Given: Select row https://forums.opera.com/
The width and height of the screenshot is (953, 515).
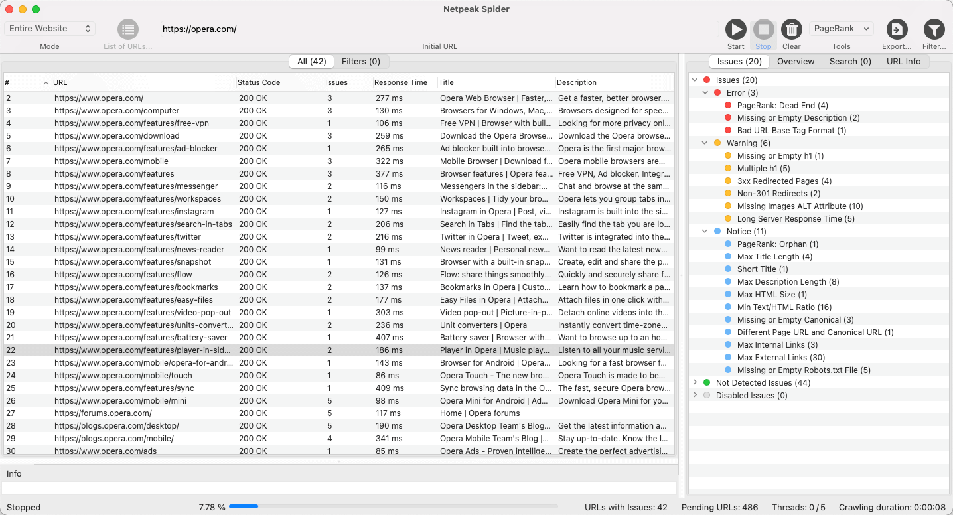Looking at the screenshot, I should [x=338, y=413].
